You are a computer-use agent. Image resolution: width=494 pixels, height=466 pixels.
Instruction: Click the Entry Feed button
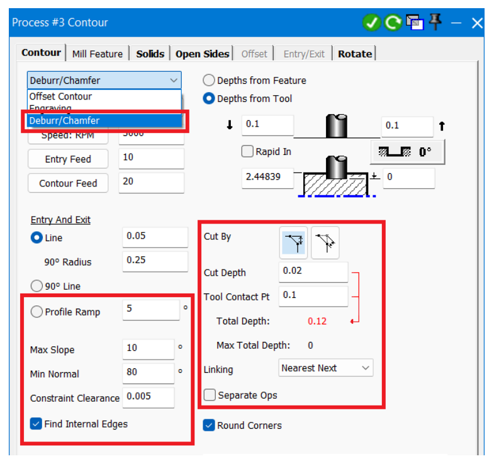click(x=68, y=159)
